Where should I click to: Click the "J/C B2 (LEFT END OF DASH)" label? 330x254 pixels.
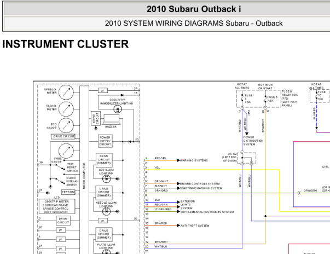(229, 157)
